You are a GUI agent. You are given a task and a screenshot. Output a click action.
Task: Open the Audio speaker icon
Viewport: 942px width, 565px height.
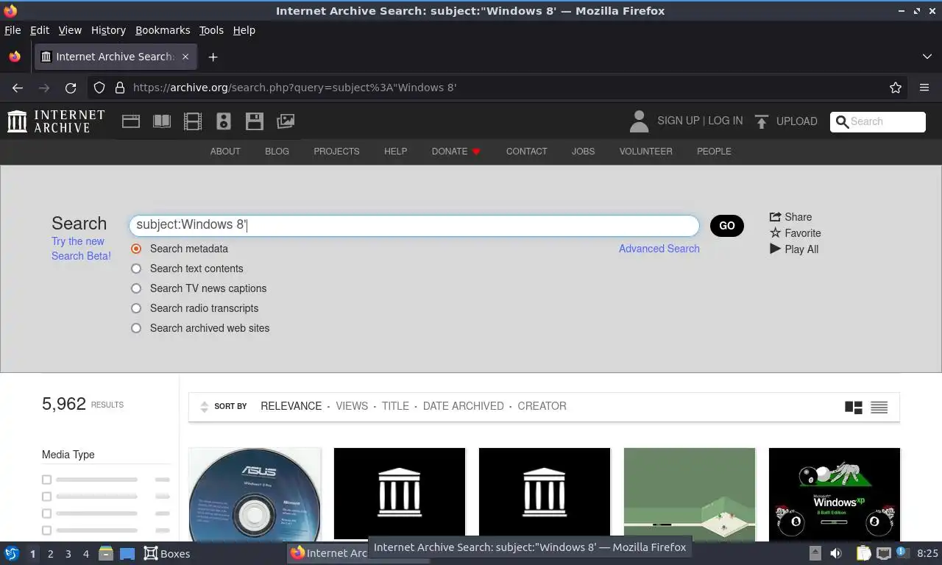pos(224,121)
